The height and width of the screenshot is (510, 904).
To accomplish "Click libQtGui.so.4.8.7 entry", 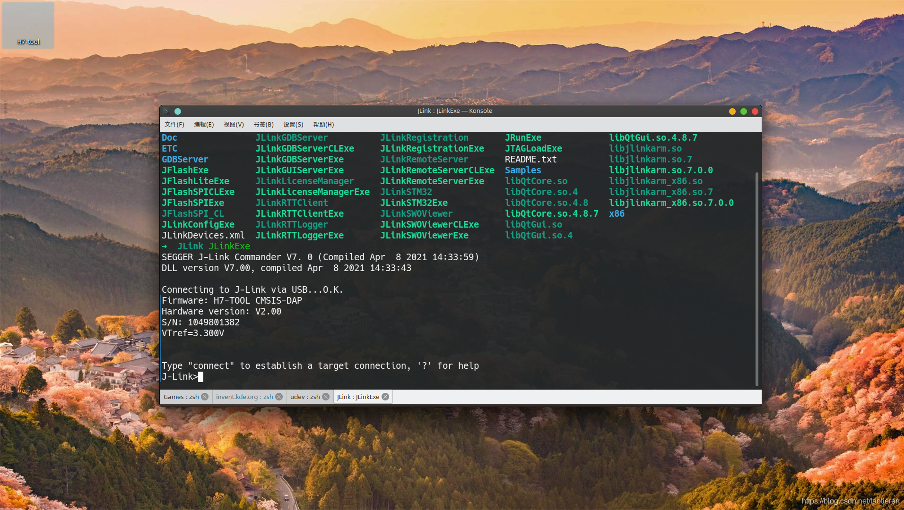I will pos(653,138).
